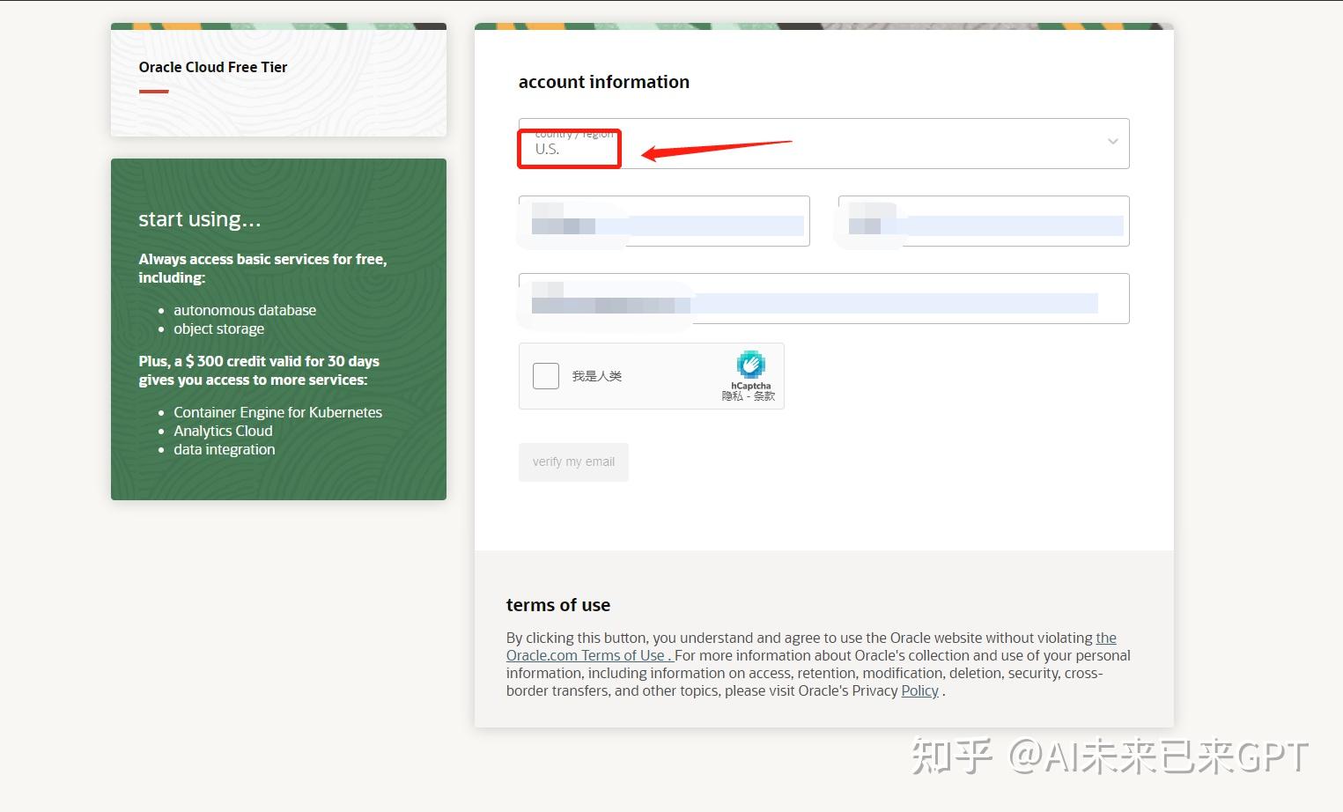
Task: Click the blurred last name input field
Action: point(984,221)
